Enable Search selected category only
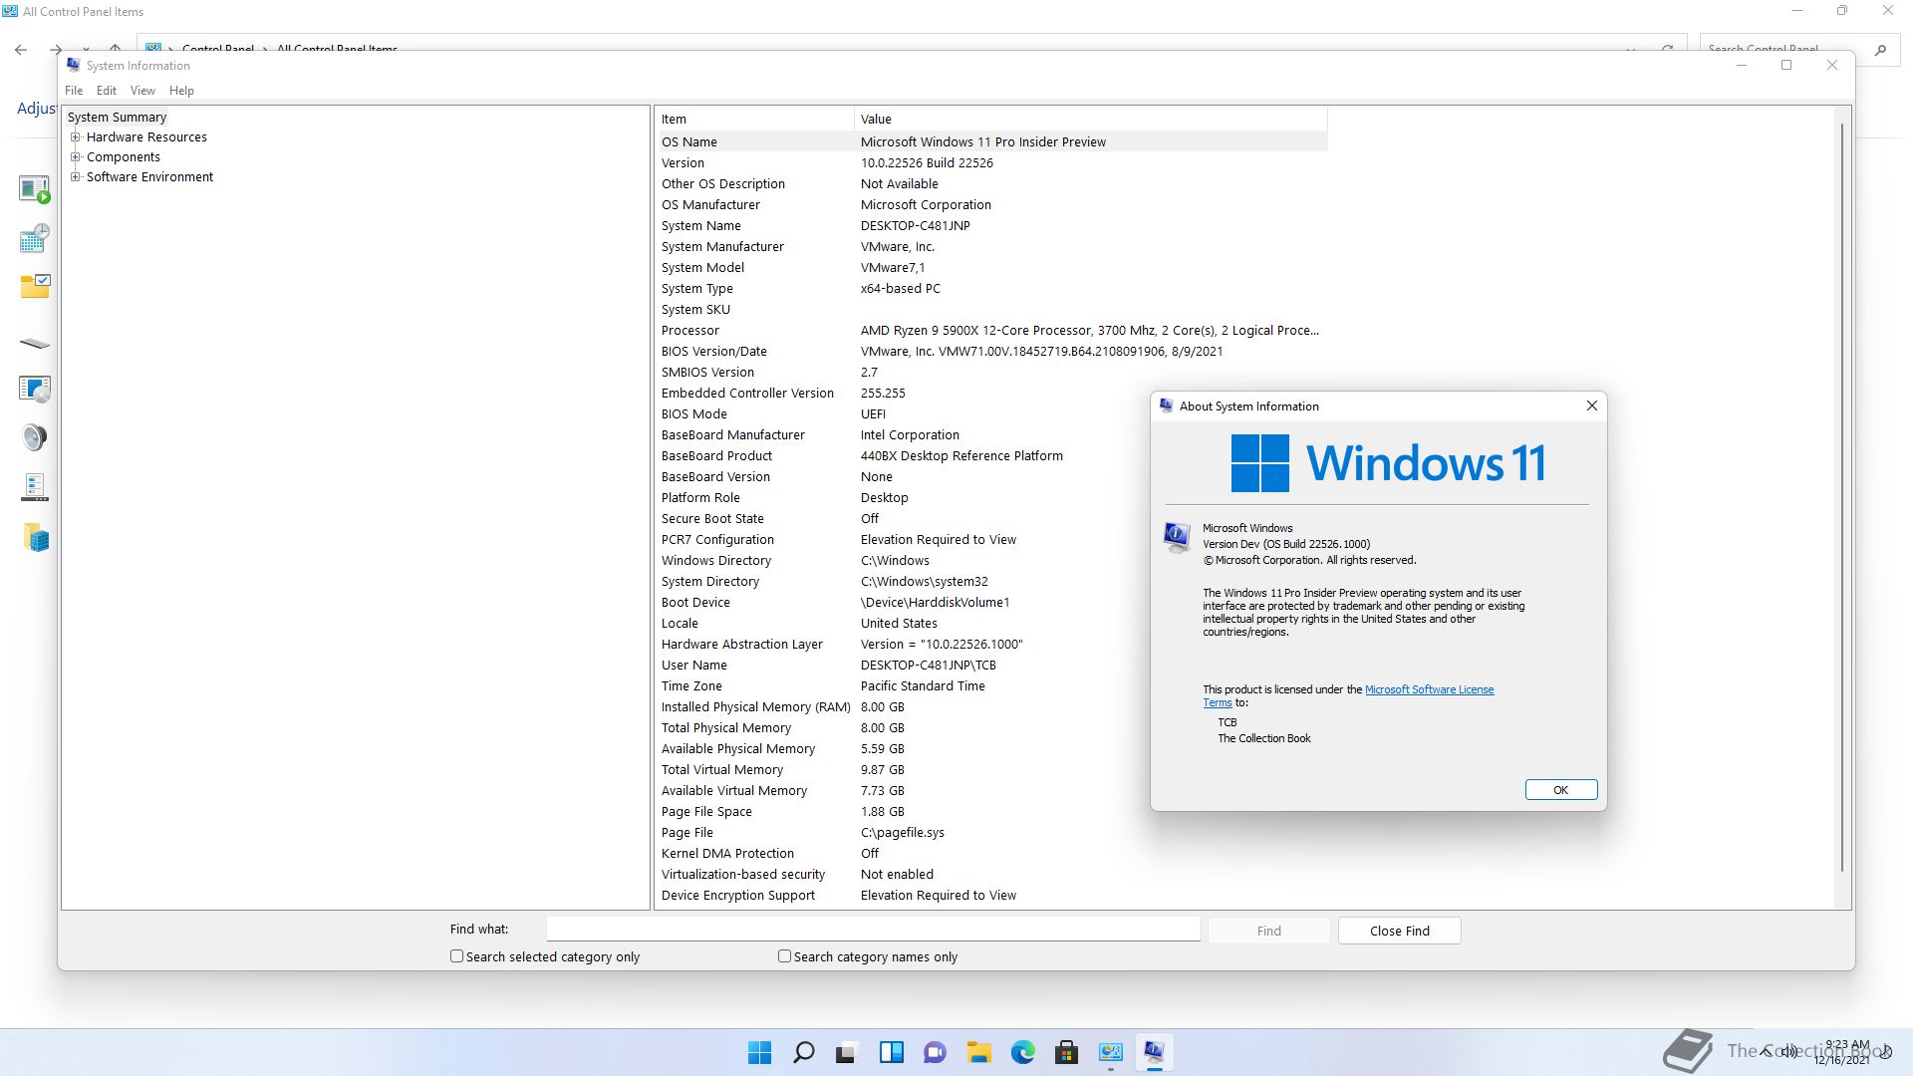The width and height of the screenshot is (1913, 1076). coord(456,955)
